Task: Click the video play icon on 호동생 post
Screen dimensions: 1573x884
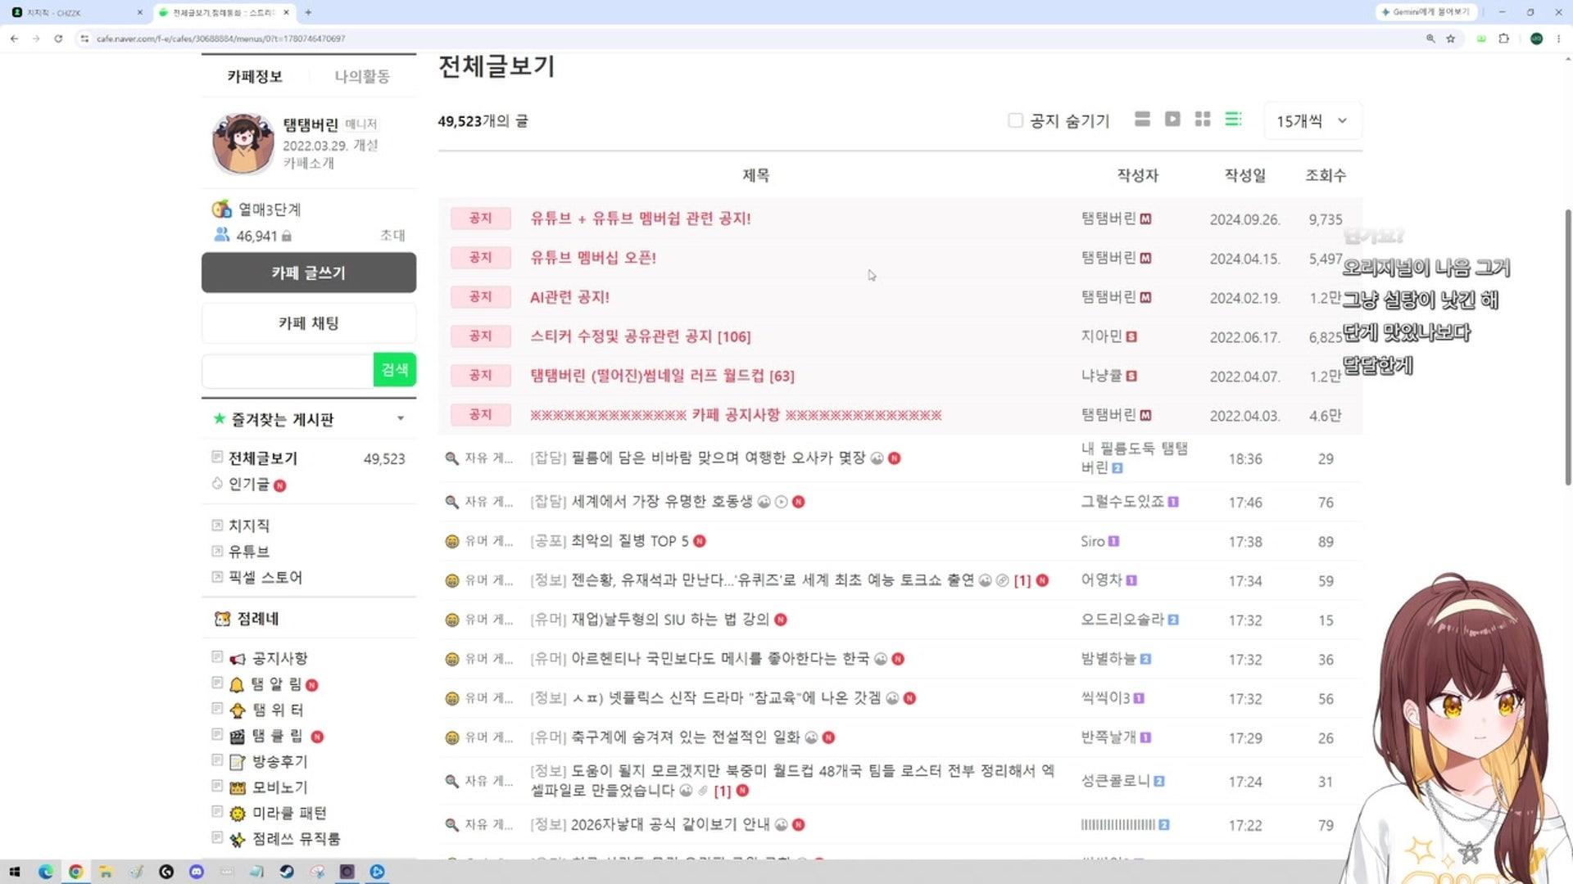Action: [x=781, y=502]
